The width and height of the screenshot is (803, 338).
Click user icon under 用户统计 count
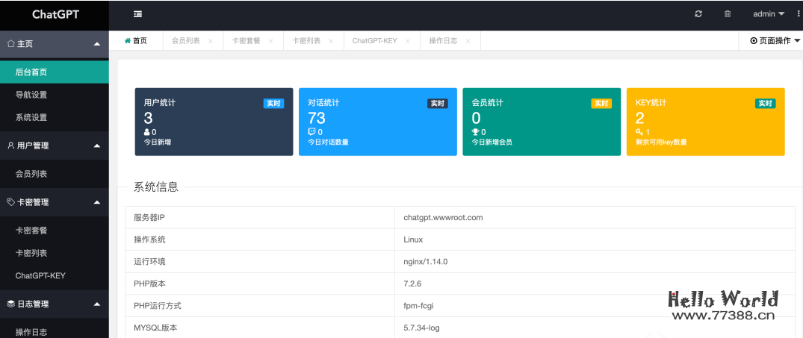tap(147, 132)
